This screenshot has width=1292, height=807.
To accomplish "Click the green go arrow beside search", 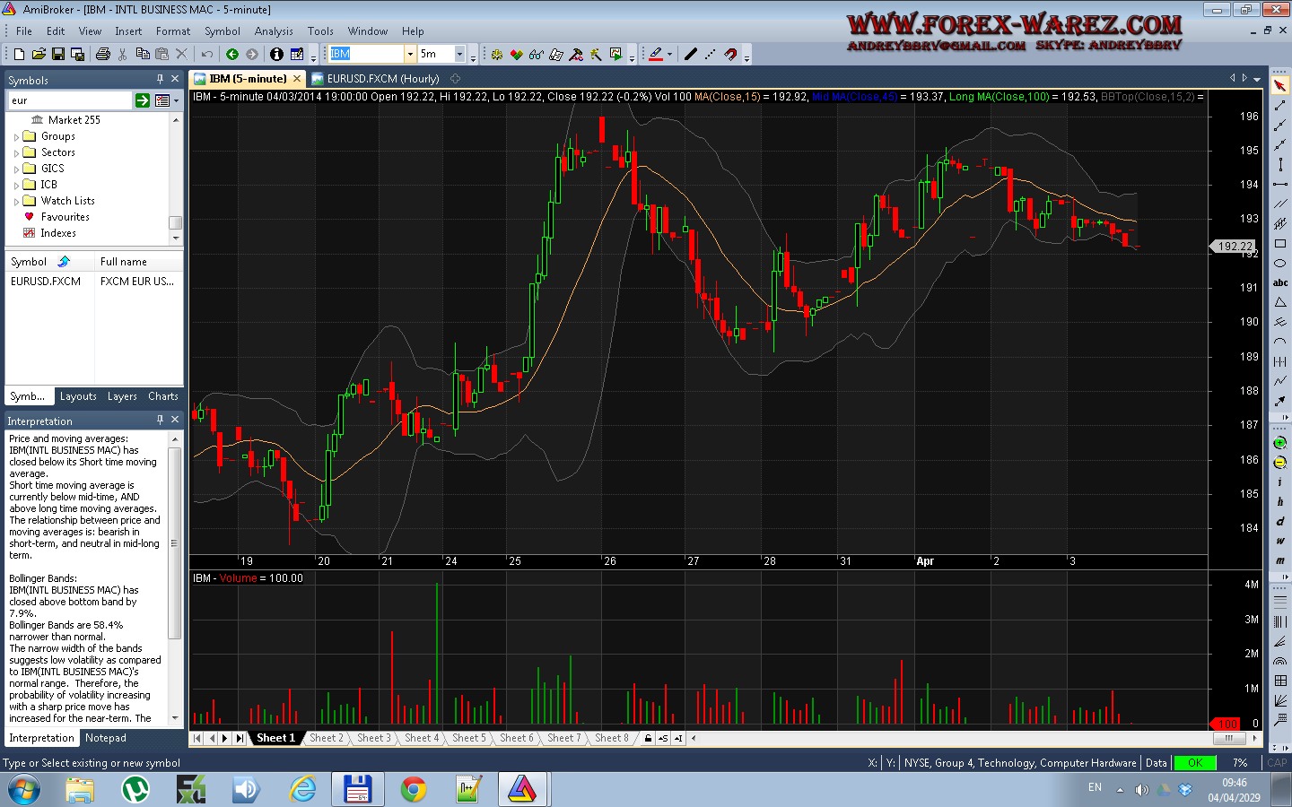I will (143, 100).
